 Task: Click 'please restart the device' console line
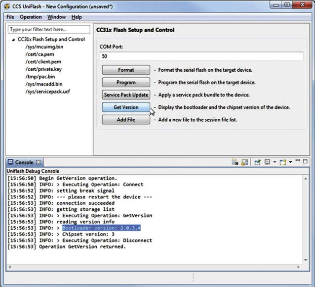[80, 197]
